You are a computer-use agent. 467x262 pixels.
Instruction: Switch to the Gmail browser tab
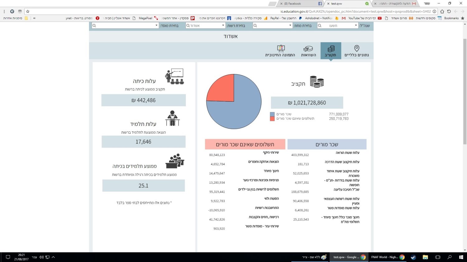point(395,4)
